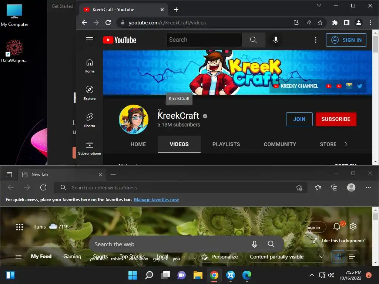Show hidden system tray icons

[312, 275]
